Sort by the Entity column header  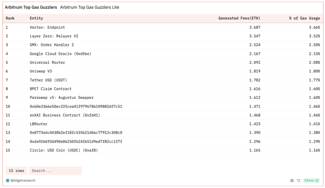(x=36, y=18)
